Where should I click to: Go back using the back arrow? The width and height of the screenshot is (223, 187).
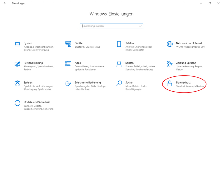click(x=5, y=3)
